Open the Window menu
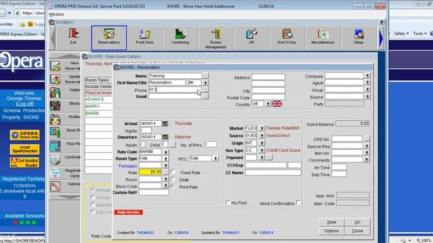Image resolution: width=433 pixels, height=243 pixels. 56,14
